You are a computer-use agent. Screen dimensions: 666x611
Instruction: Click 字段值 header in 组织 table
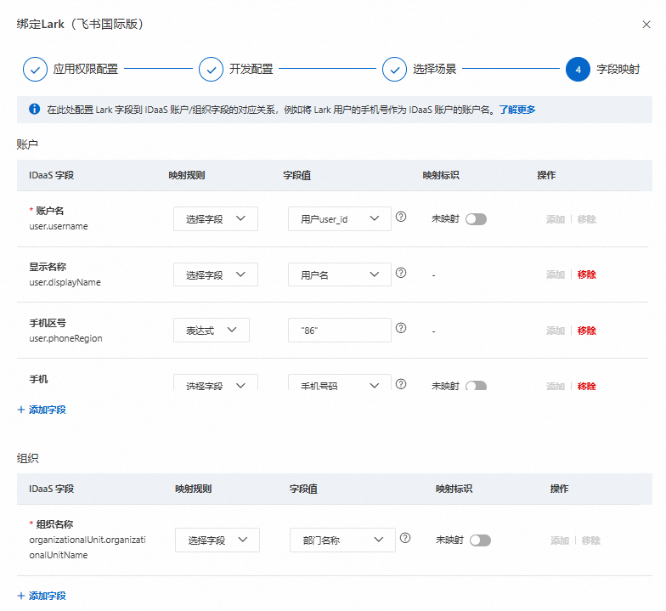coord(303,489)
